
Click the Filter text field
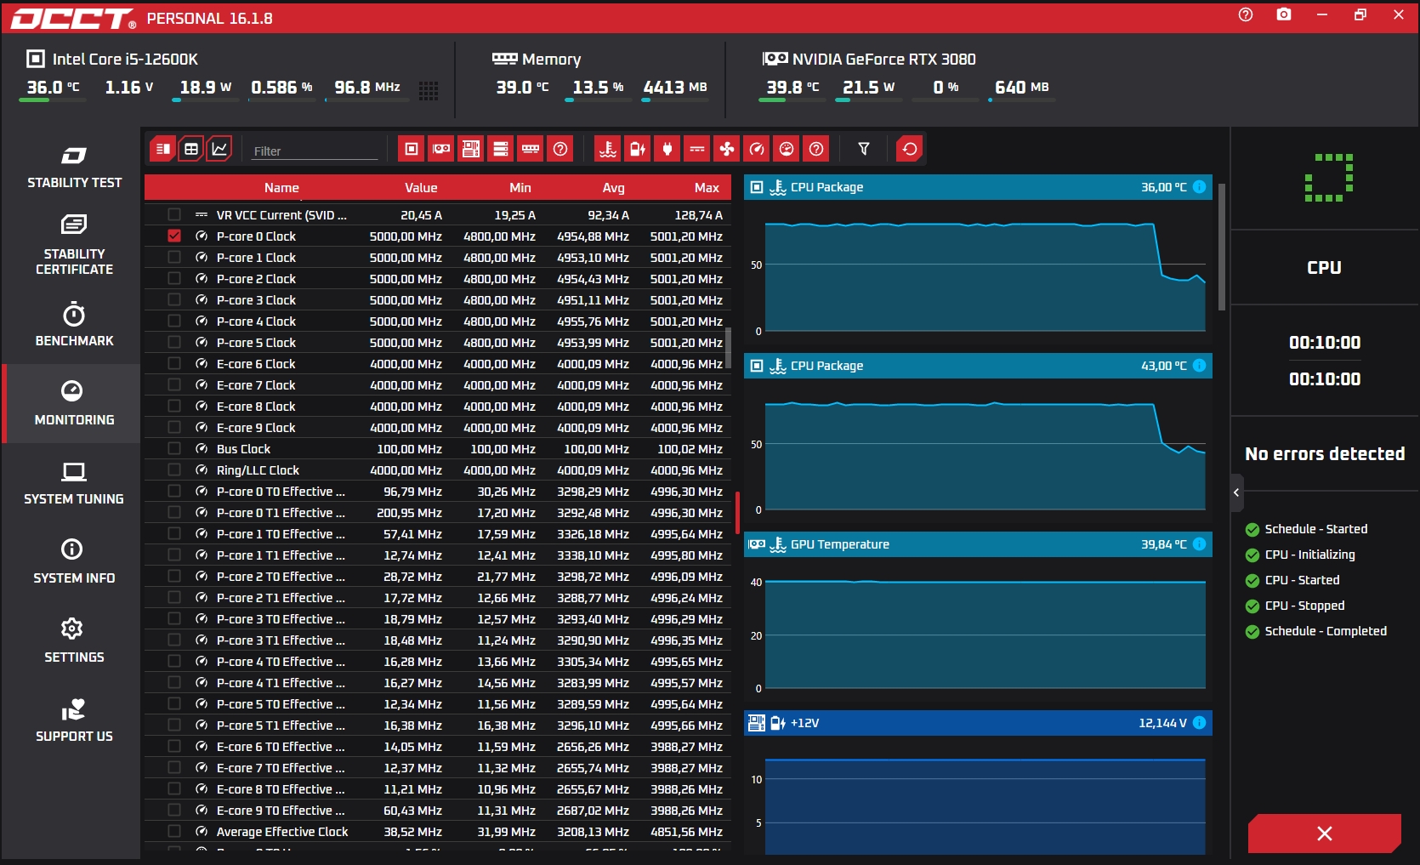315,151
